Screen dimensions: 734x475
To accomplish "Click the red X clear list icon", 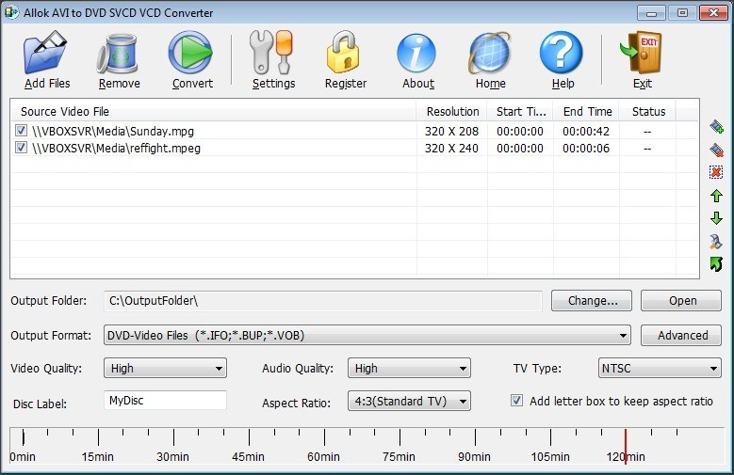I will tap(716, 172).
